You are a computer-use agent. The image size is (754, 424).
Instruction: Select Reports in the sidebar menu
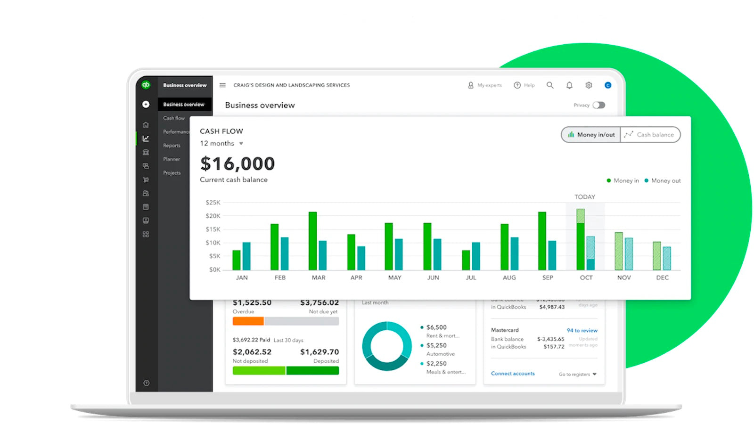pos(171,145)
